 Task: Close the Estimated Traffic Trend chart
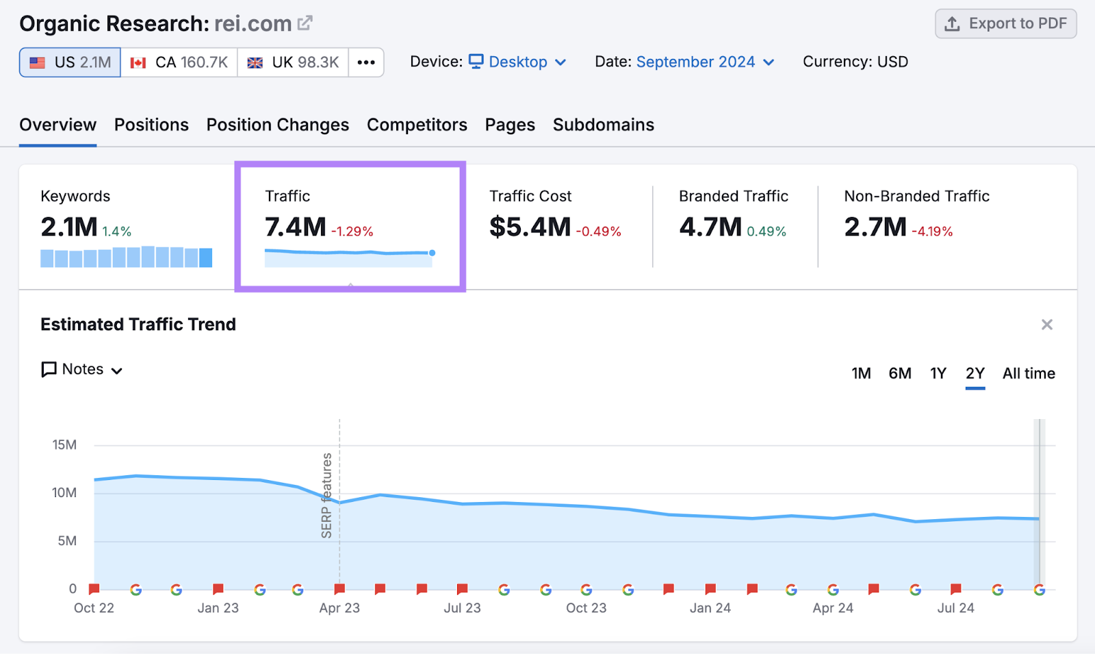tap(1046, 324)
